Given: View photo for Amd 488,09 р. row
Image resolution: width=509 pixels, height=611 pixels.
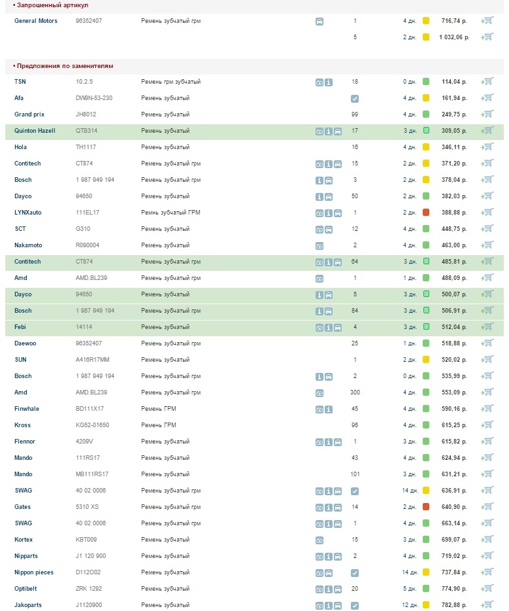Looking at the screenshot, I should (319, 279).
